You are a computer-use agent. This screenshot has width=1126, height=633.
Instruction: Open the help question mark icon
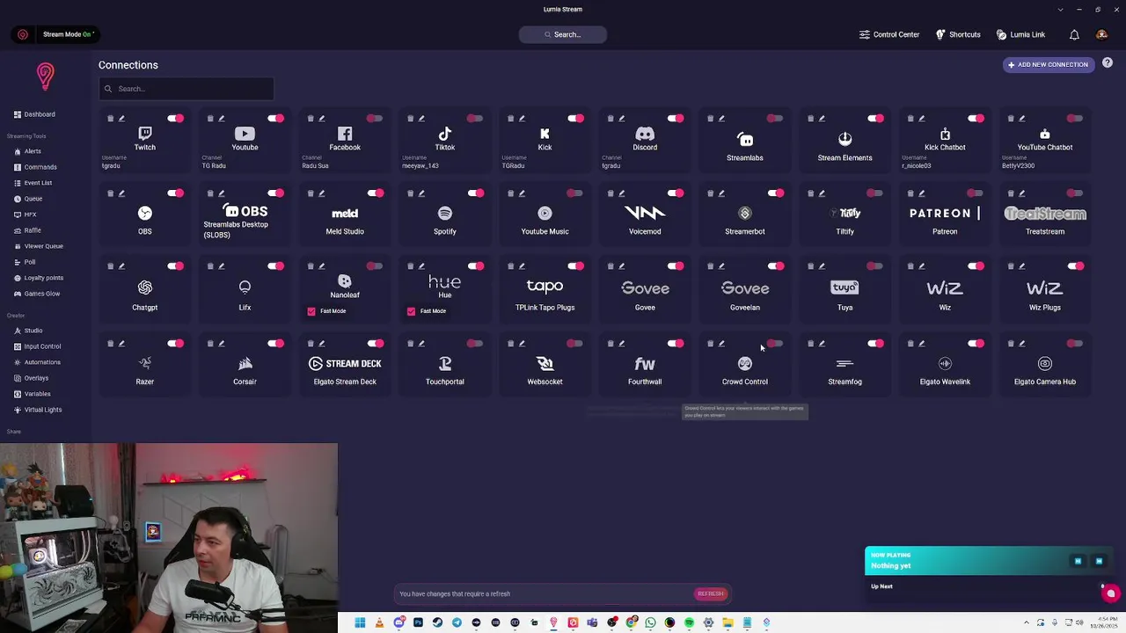[x=1108, y=63]
